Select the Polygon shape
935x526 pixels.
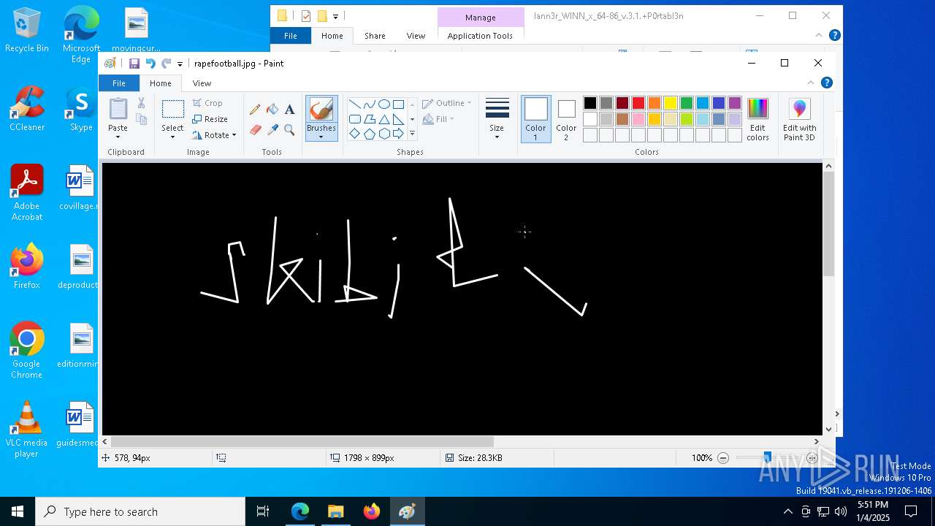pos(370,119)
